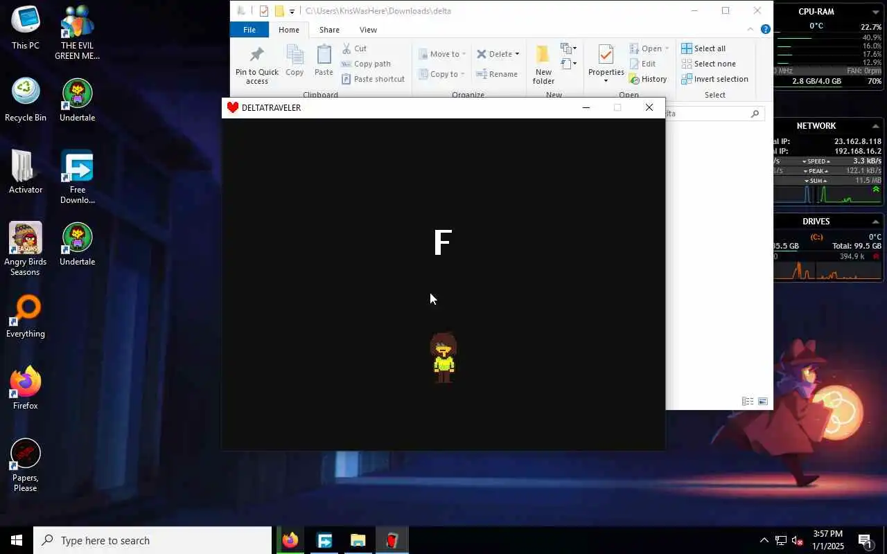Expand the Open button dropdown arrow
887x554 pixels.
667,48
